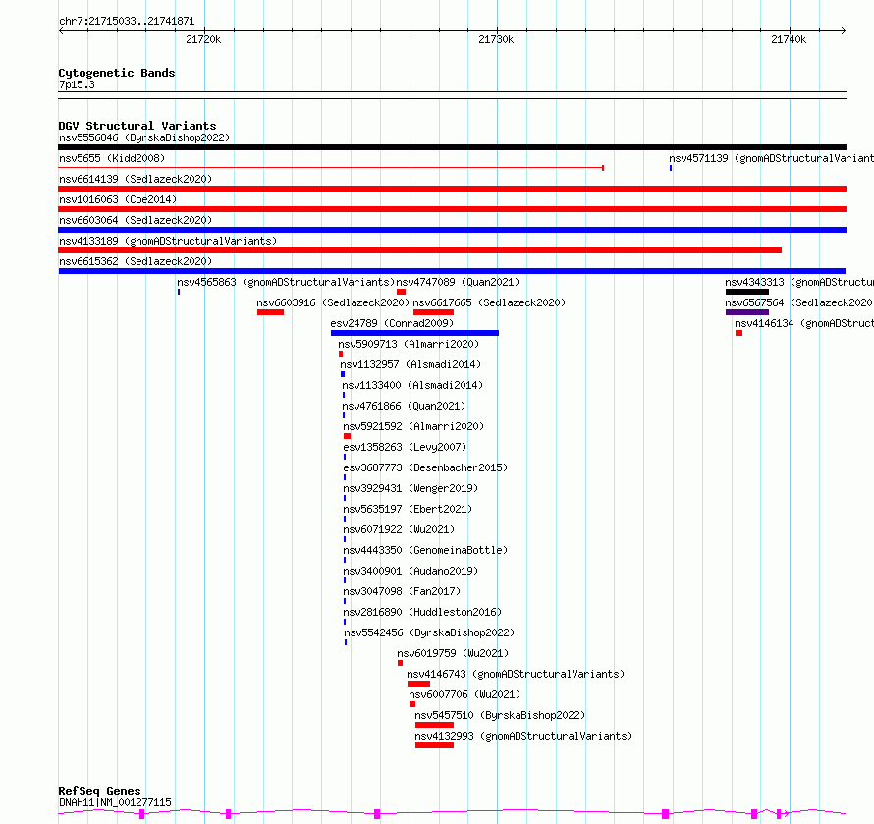Open the nsv5542456 (ByrskaBishop2022) variant
874x824 pixels.
pos(429,632)
